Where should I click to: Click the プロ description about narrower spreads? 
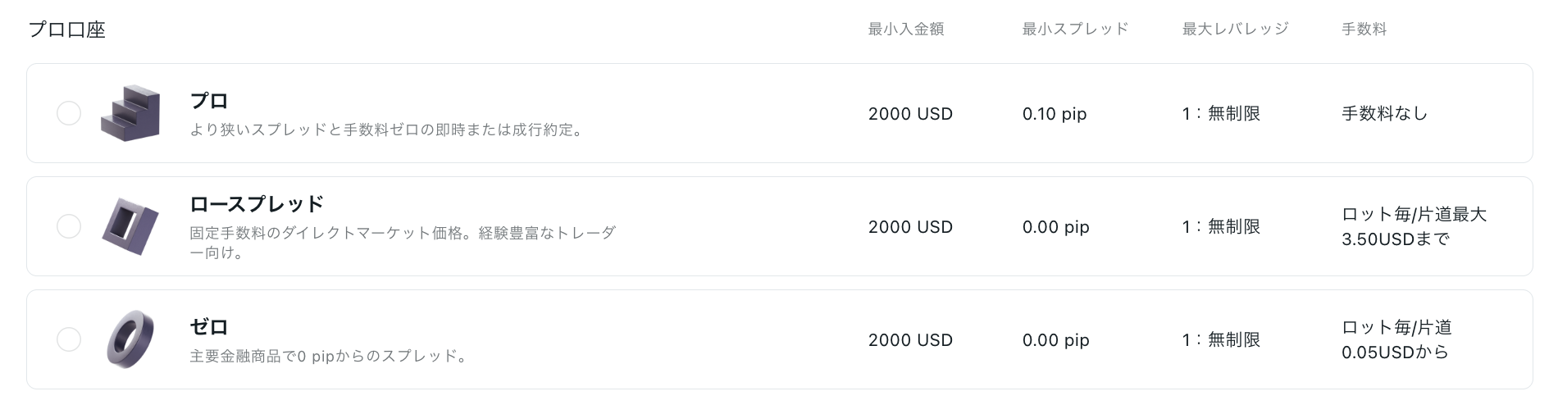[x=387, y=130]
